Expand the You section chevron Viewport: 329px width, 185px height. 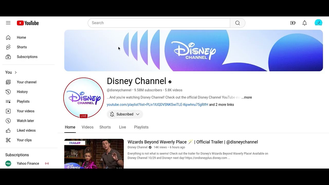tap(16, 72)
